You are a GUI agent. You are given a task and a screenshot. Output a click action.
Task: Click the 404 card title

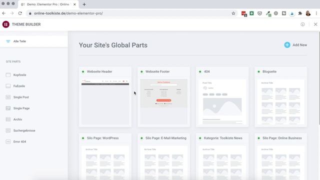206,71
